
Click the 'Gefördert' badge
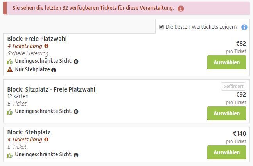click(x=233, y=87)
